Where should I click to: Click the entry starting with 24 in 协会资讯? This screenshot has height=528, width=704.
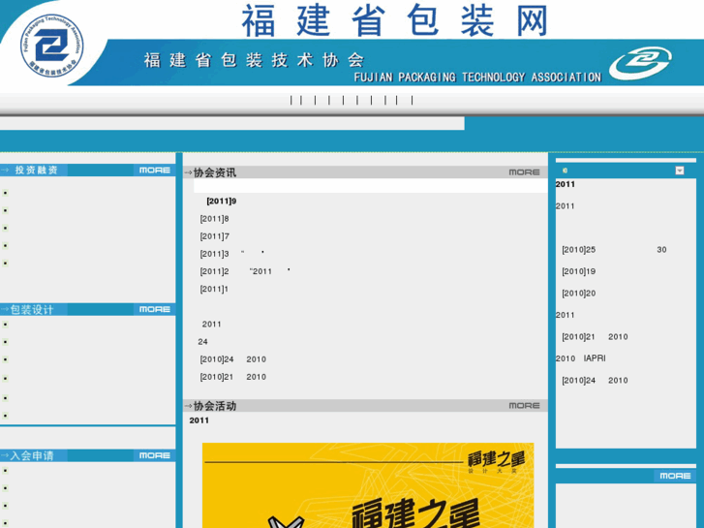202,342
